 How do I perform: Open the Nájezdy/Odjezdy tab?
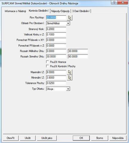60,11
